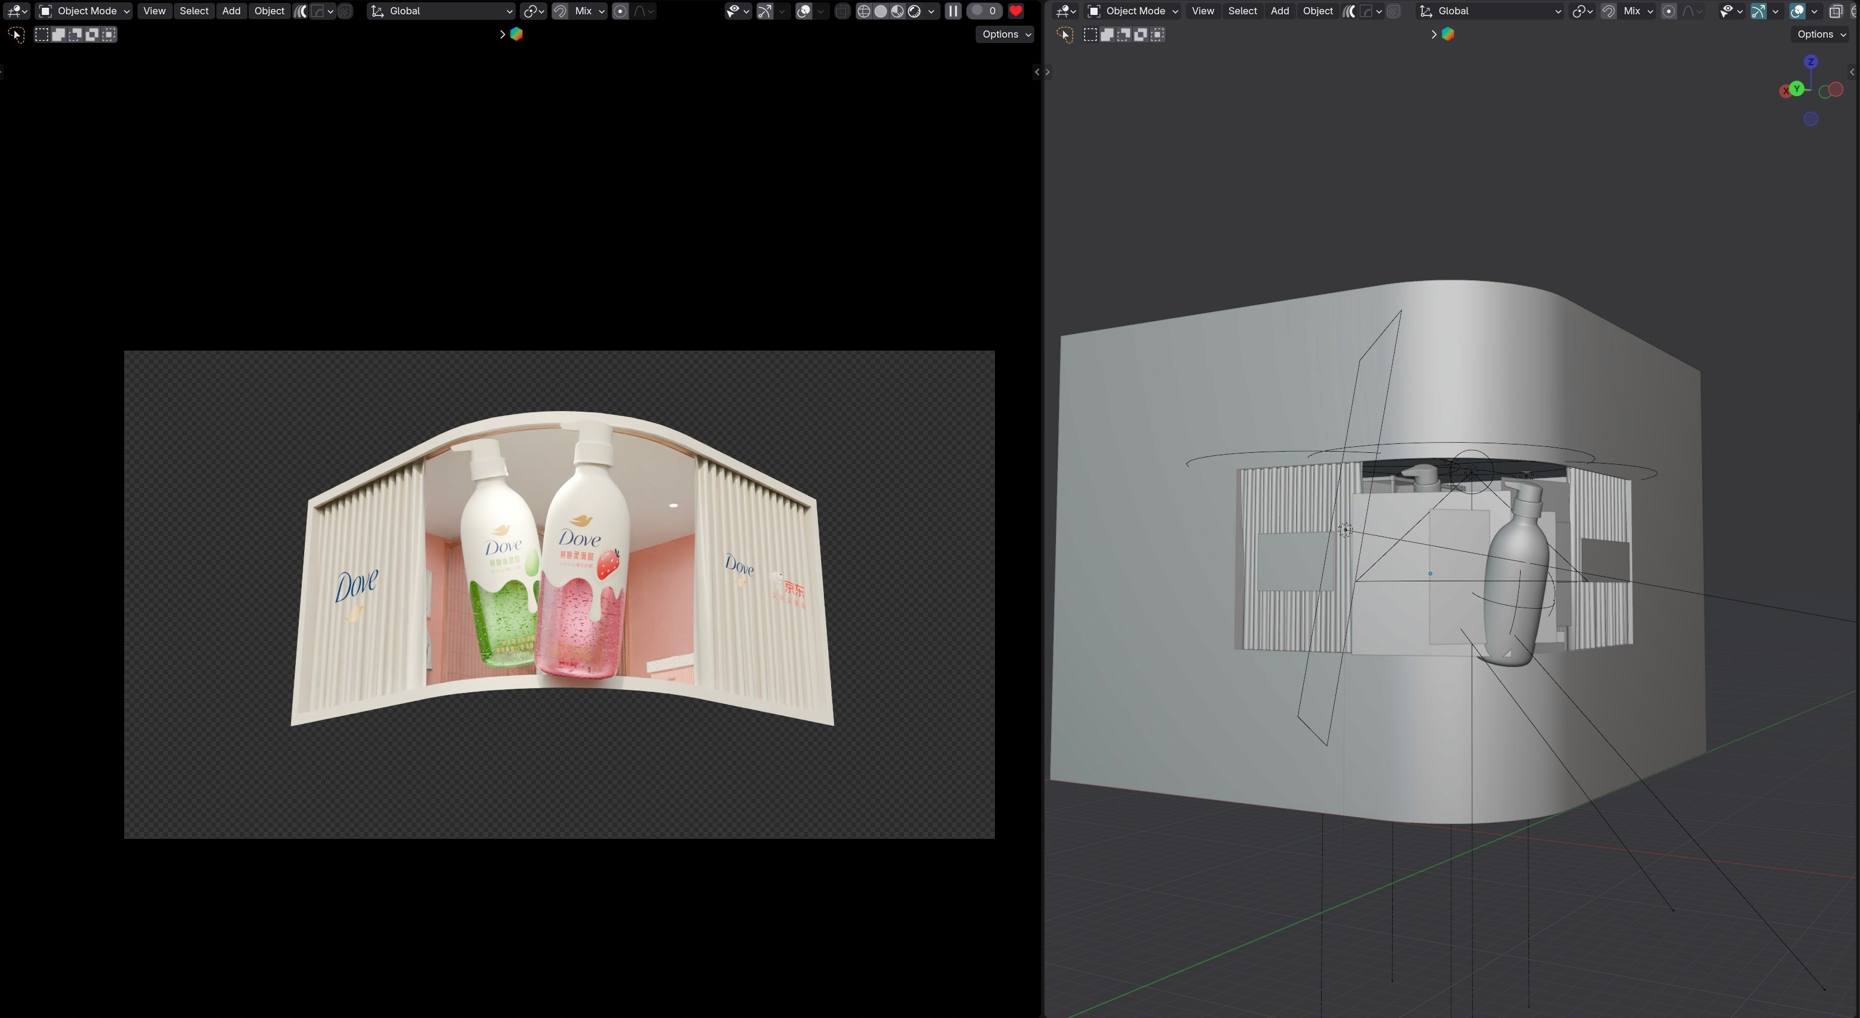Select rendered viewport shading in left viewport
The height and width of the screenshot is (1018, 1860).
pos(914,11)
